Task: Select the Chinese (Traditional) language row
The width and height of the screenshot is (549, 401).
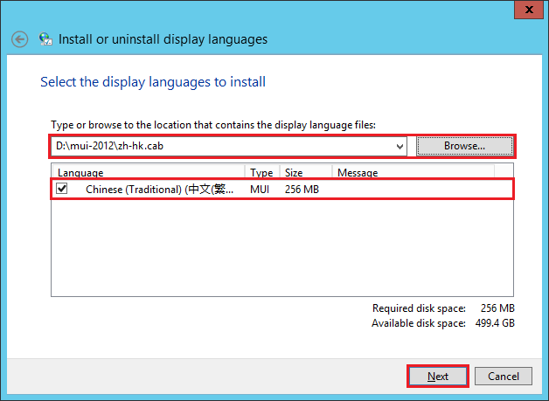Action: point(159,189)
